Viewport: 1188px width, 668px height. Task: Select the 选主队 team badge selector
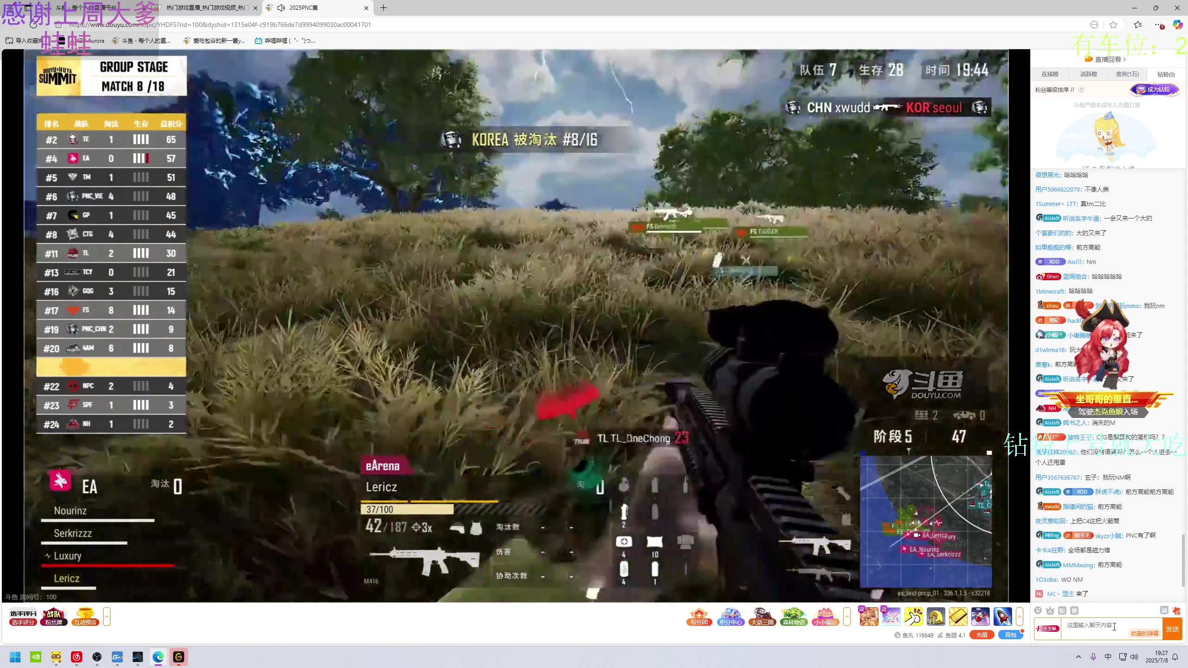click(x=1047, y=629)
